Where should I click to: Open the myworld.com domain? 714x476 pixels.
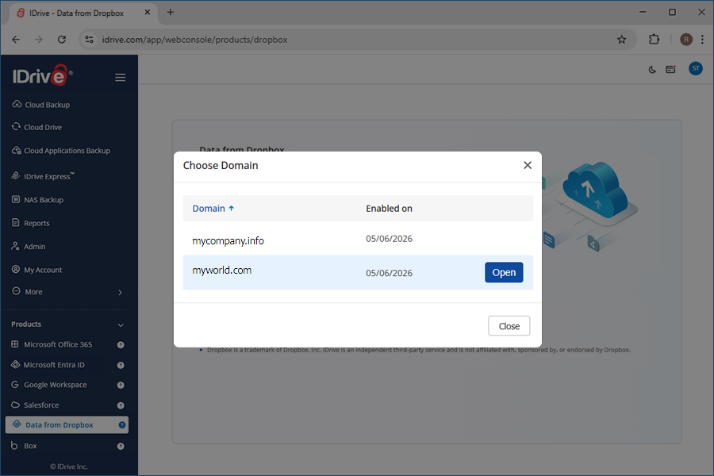point(504,272)
